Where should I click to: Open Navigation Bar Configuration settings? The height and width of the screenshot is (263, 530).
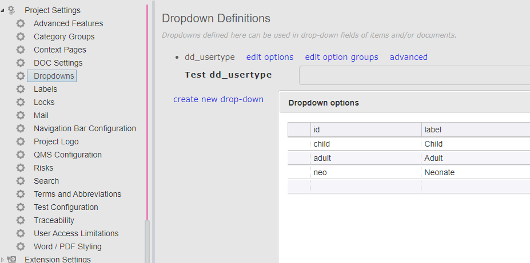click(85, 128)
